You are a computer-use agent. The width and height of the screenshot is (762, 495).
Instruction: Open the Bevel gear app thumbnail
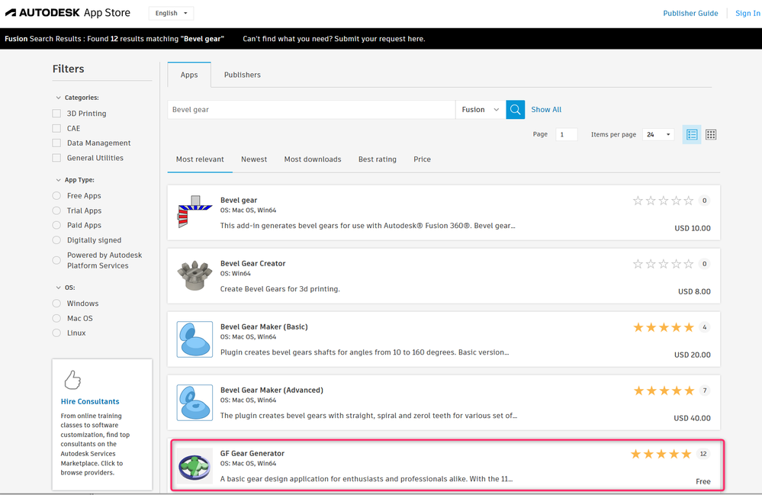195,212
